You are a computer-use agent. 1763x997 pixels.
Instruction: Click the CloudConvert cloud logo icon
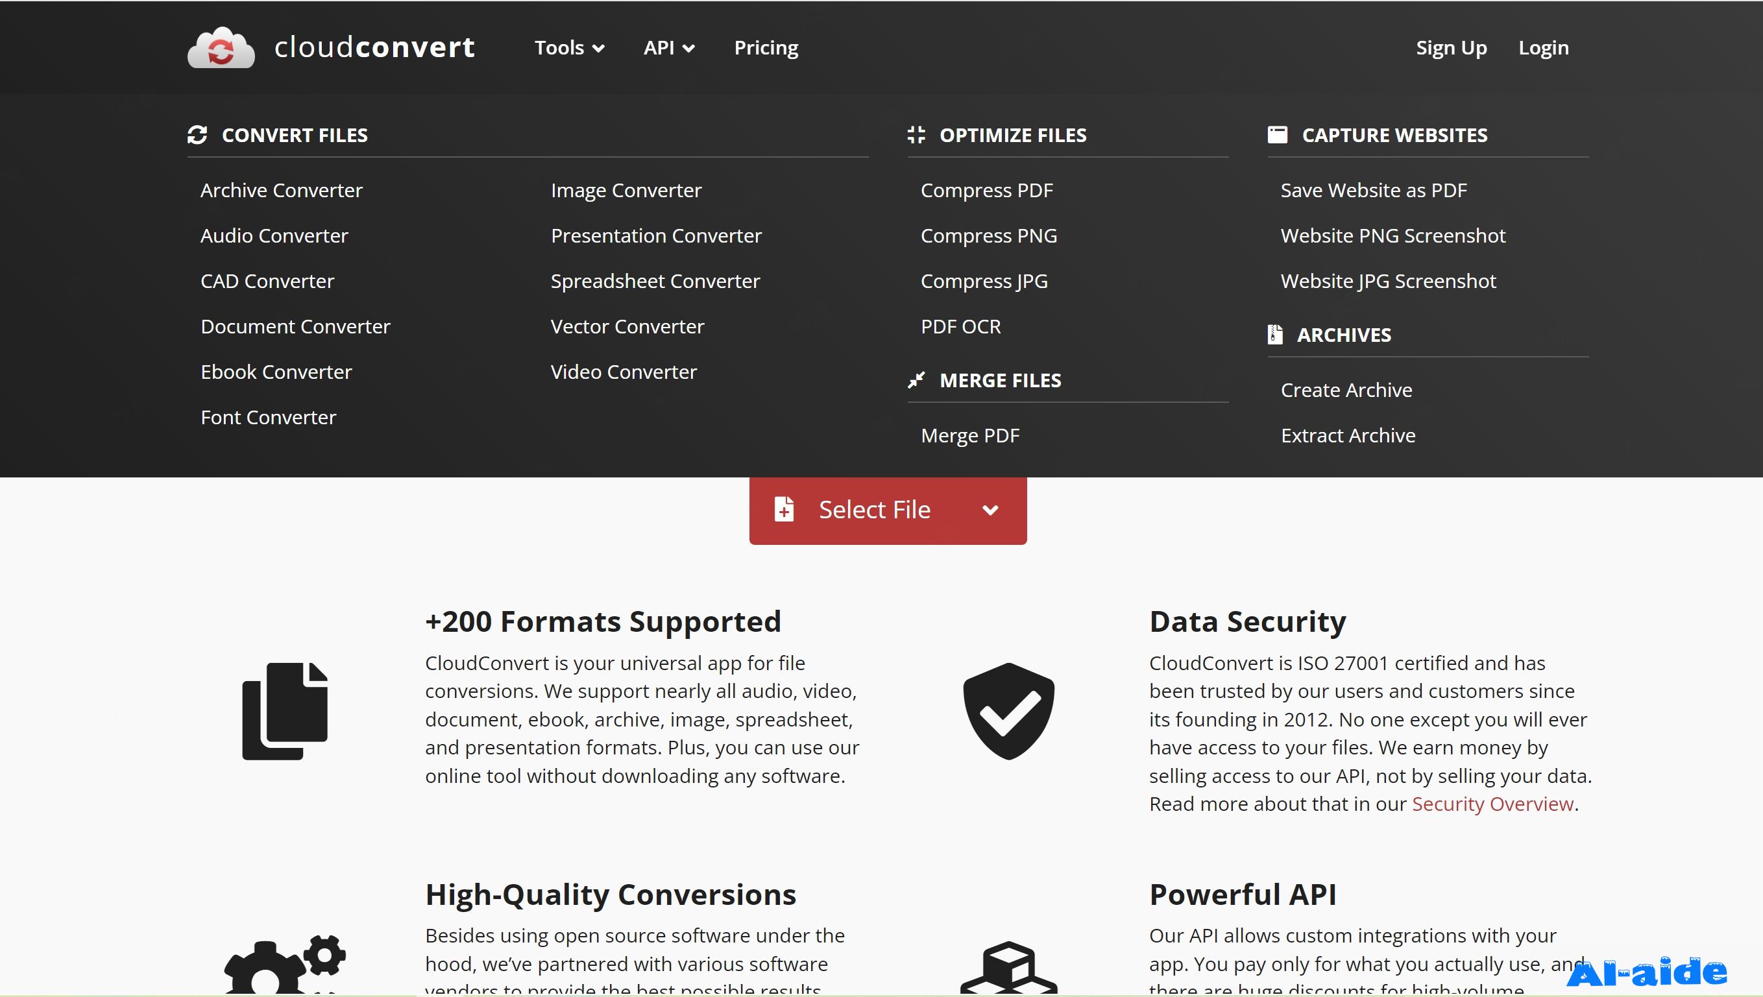pos(221,48)
